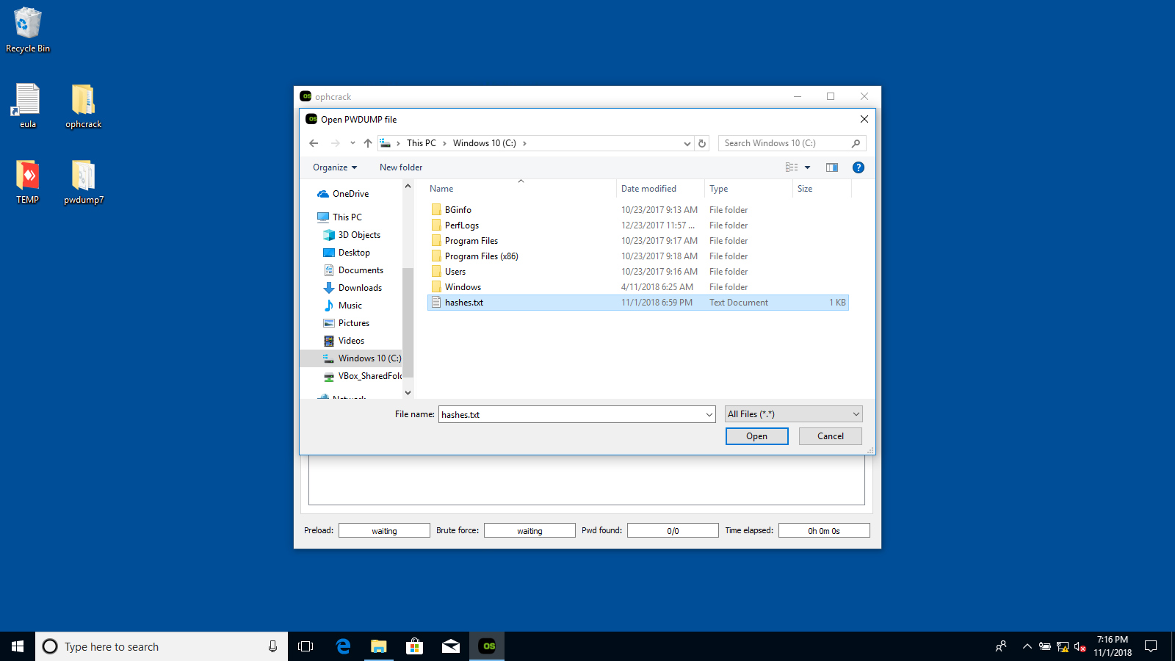Expand recent locations dropdown arrow

pyautogui.click(x=352, y=143)
